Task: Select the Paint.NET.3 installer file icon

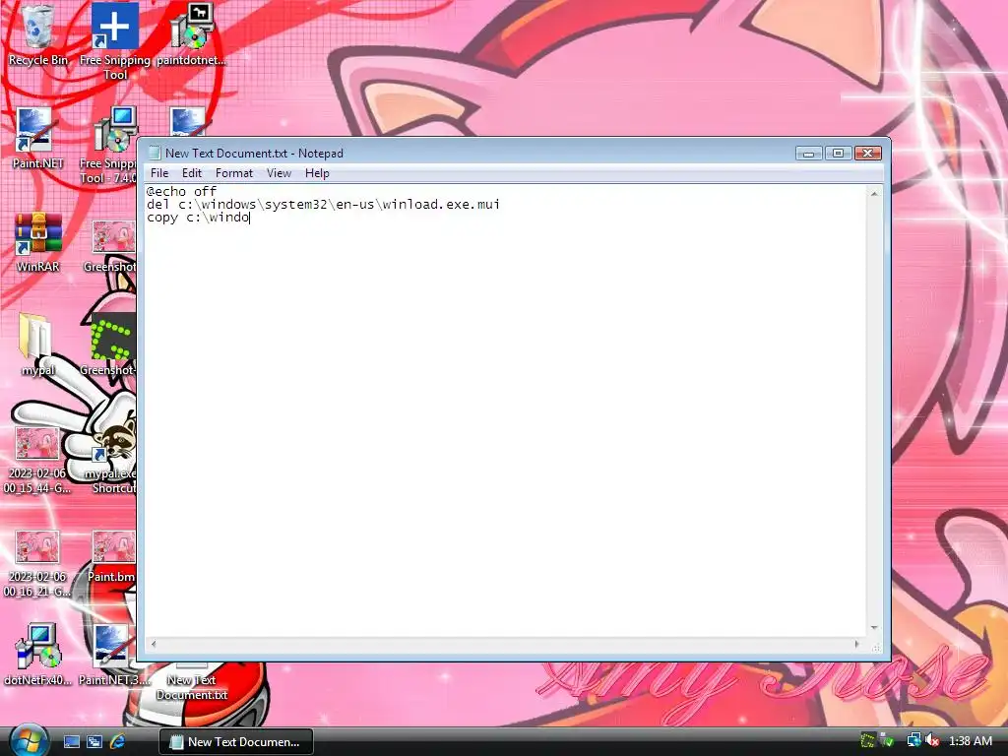Action: 113,655
